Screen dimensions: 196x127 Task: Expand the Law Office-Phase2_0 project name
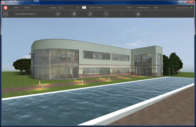(25, 14)
